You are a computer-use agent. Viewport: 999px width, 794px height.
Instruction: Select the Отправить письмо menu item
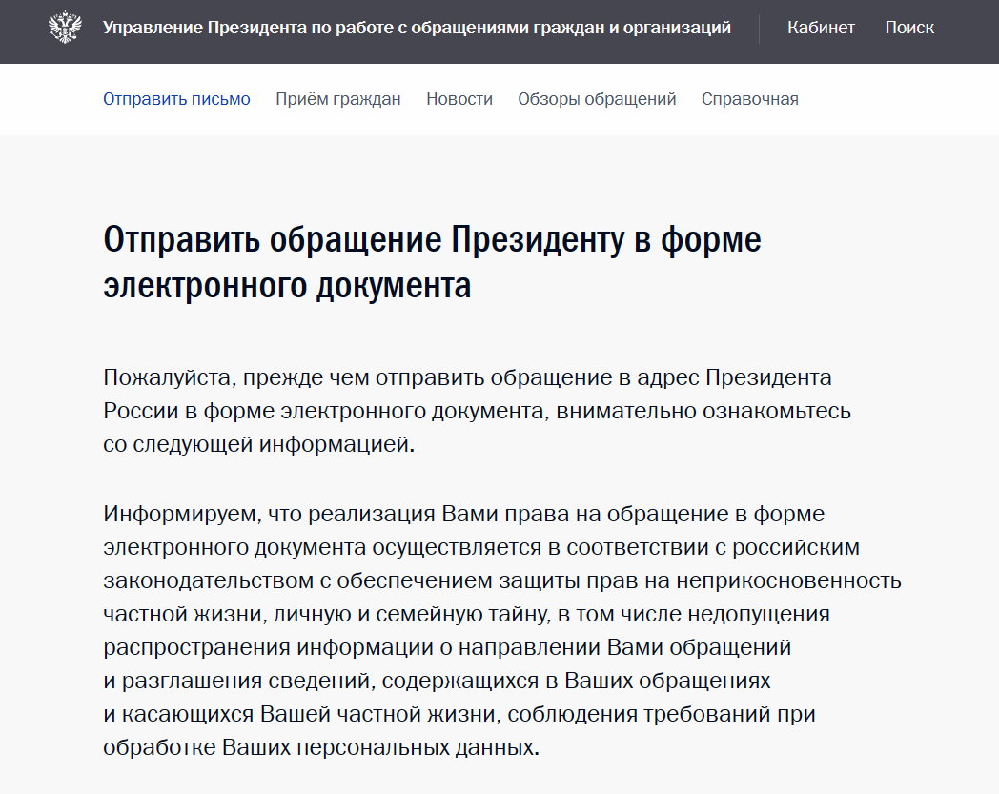(176, 99)
